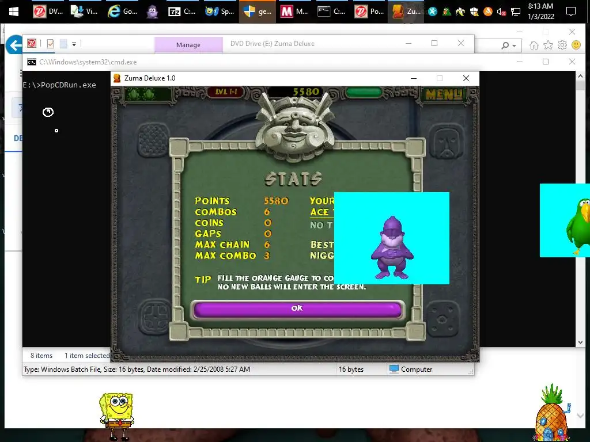
Task: Open the Zuma MENU button
Action: pos(443,94)
